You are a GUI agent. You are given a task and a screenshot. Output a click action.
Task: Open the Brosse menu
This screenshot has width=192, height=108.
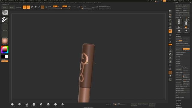(7, 3)
